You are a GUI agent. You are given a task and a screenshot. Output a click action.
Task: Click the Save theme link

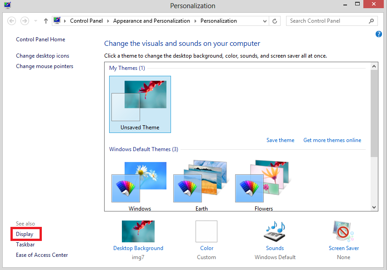pyautogui.click(x=281, y=140)
